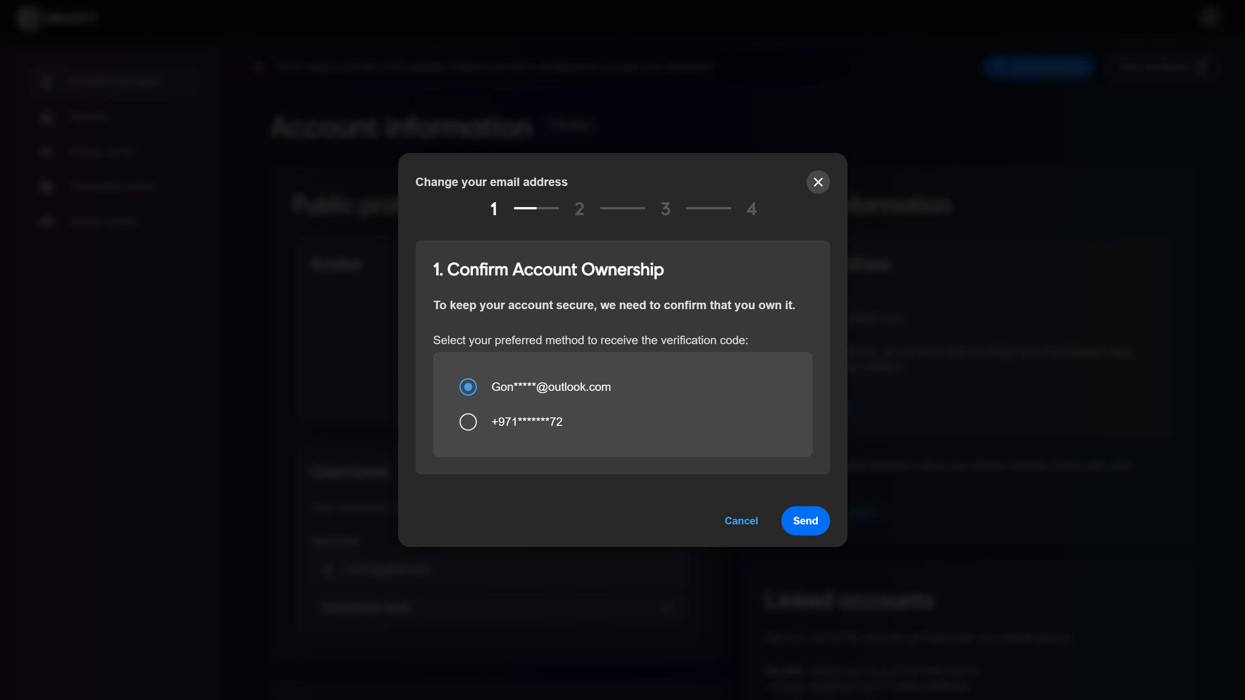The width and height of the screenshot is (1245, 700).
Task: Jump to step 2 in the stepper
Action: [x=579, y=209]
